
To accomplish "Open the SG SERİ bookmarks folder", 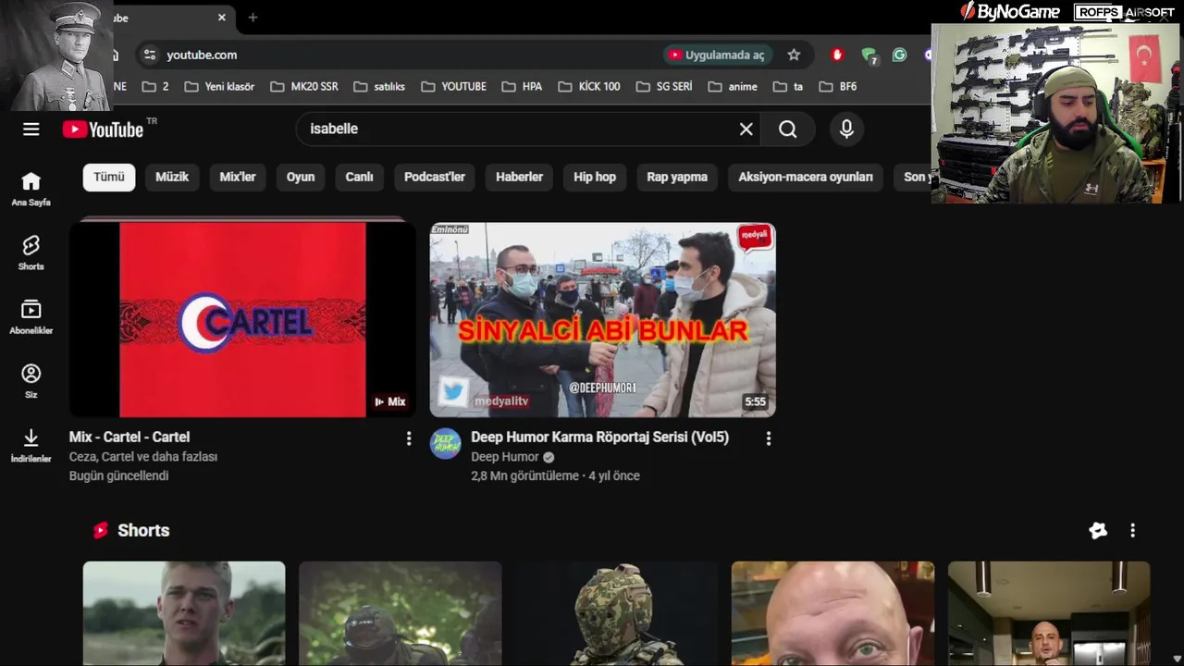I will 664,86.
